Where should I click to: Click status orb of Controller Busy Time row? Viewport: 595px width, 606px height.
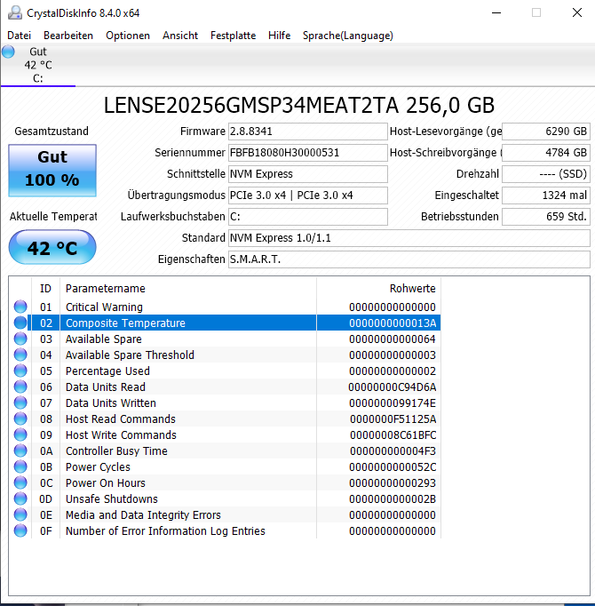pos(20,451)
